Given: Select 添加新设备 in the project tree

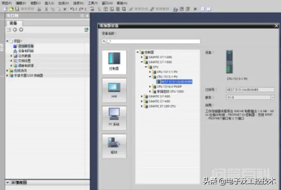Looking at the screenshot, I should coord(26,46).
